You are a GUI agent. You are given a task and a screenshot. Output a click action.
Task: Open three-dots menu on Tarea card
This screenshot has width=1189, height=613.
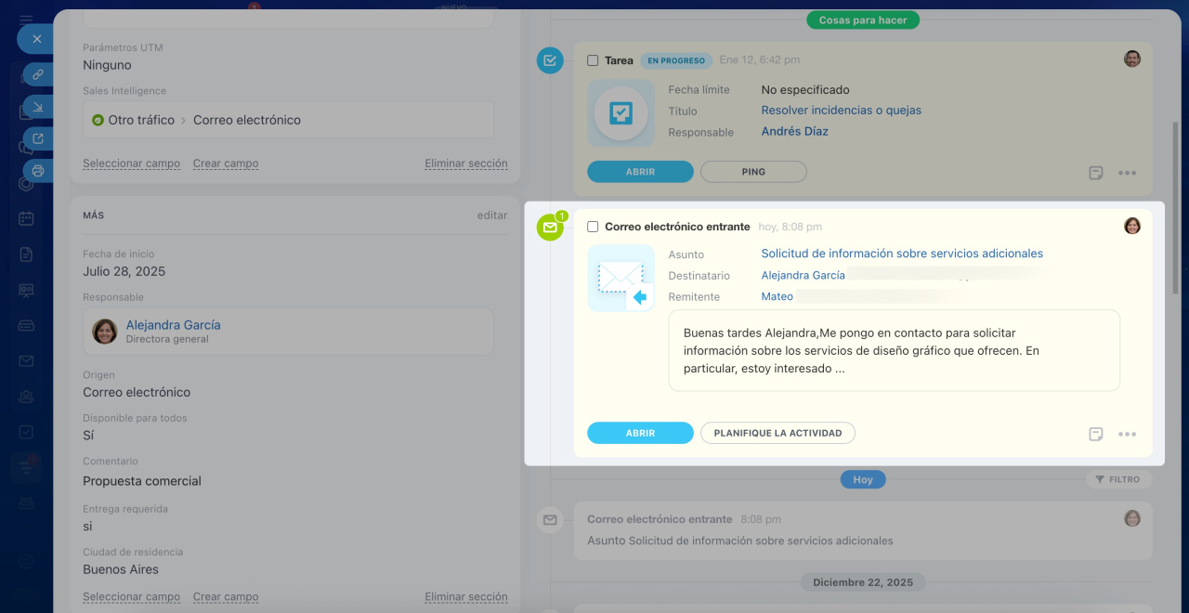click(x=1127, y=173)
